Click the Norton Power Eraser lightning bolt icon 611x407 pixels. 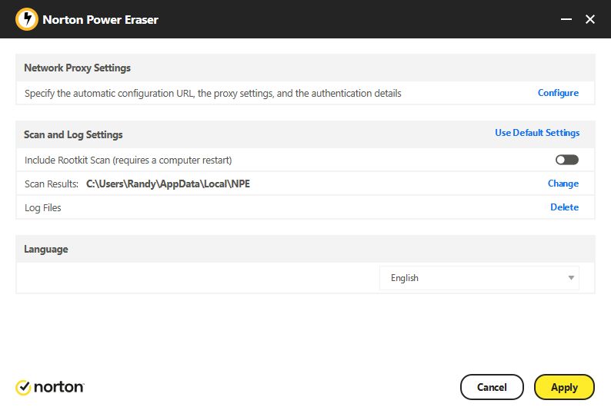(27, 19)
